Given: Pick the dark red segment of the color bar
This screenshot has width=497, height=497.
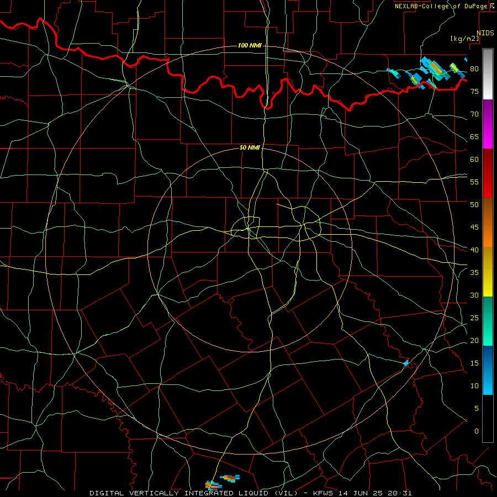Looking at the screenshot, I should pos(488,173).
